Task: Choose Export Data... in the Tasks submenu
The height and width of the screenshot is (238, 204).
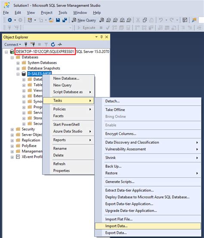Action: pos(148,233)
